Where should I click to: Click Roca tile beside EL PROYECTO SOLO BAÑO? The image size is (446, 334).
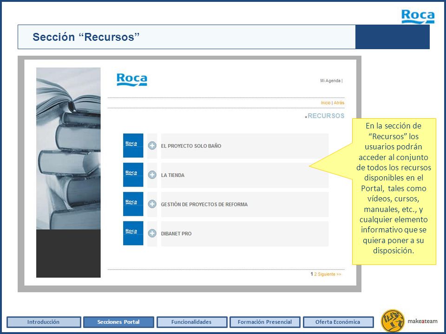(133, 145)
